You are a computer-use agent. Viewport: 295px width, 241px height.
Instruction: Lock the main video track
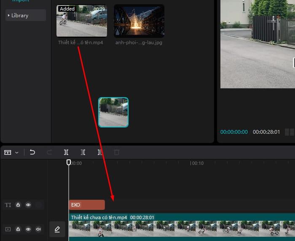18,229
